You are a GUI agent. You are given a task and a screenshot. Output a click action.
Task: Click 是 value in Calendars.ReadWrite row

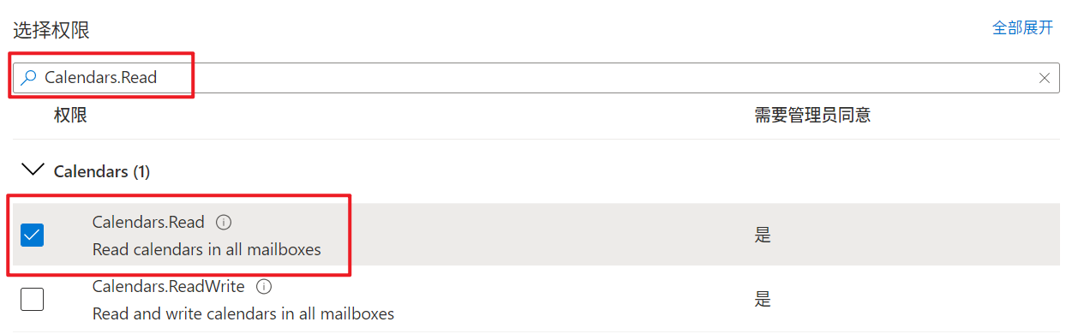(x=763, y=299)
